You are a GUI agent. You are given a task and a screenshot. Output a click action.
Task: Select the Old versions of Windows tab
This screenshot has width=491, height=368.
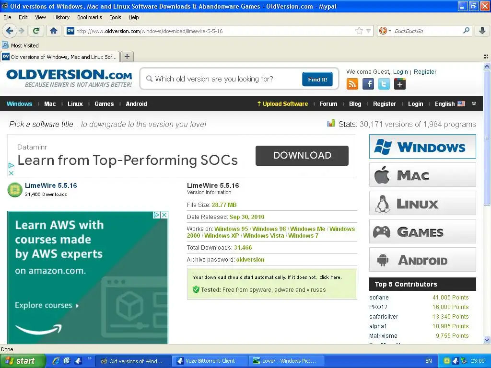click(x=60, y=57)
